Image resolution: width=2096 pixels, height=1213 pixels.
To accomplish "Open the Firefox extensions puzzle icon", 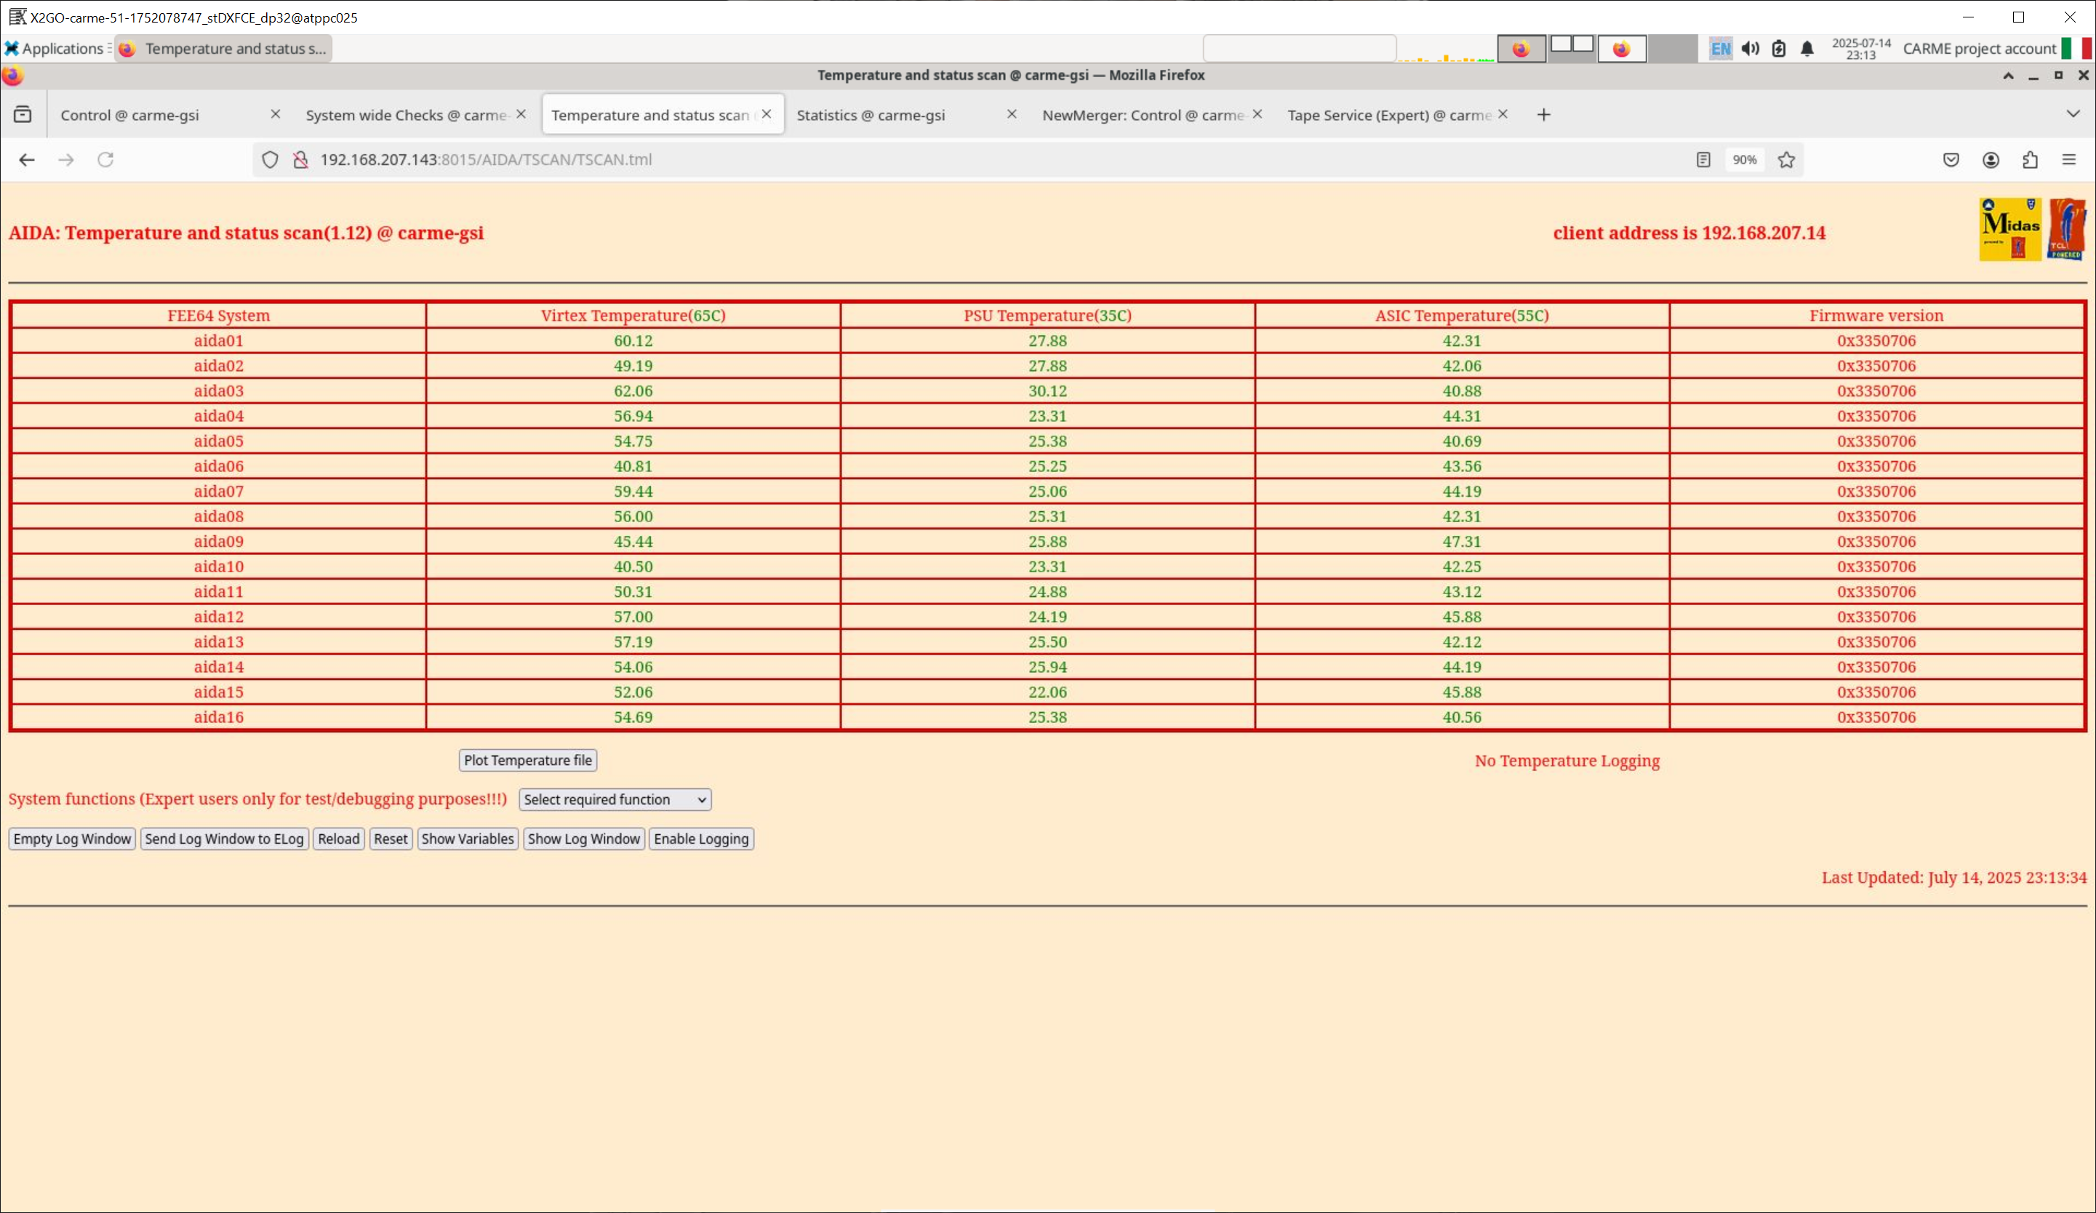I will 2030,160.
